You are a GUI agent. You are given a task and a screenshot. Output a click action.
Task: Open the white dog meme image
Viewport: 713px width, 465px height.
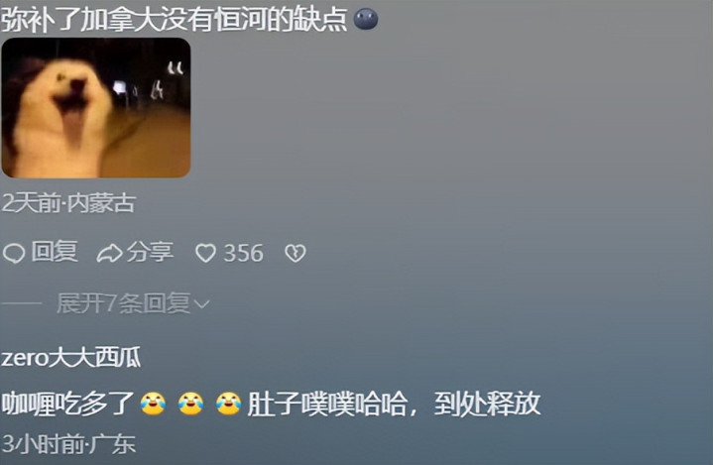click(96, 108)
